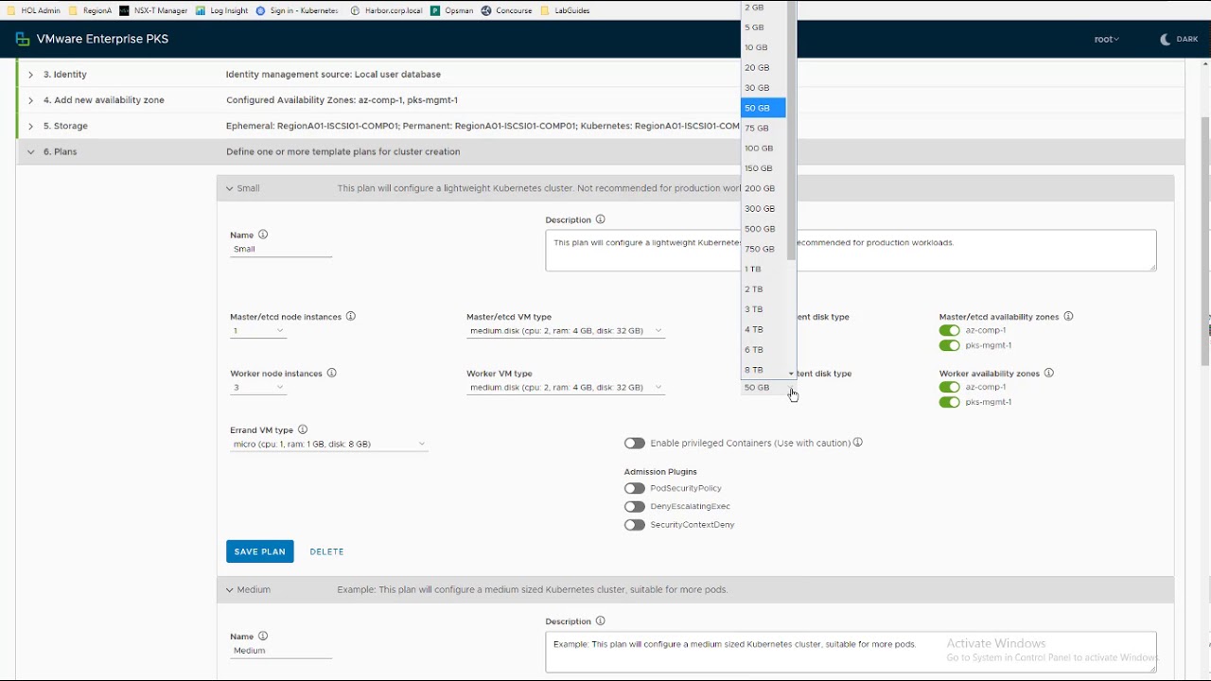Click the SAVE PLAN button

260,551
